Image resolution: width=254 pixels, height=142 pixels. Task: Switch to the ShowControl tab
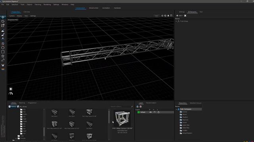94,8
